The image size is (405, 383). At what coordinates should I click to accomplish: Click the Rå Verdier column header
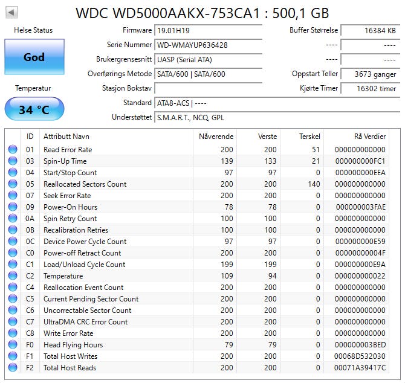(357, 137)
